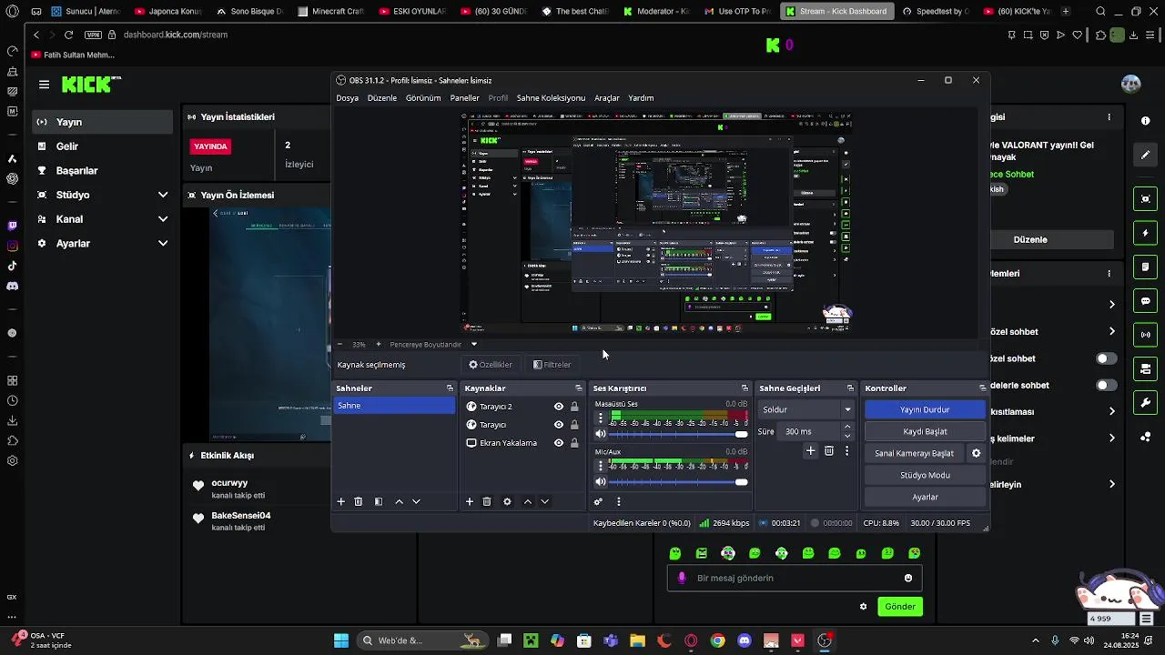Click 'Bir mesaj gönderin' chat input
1165x655 pixels.
(795, 578)
